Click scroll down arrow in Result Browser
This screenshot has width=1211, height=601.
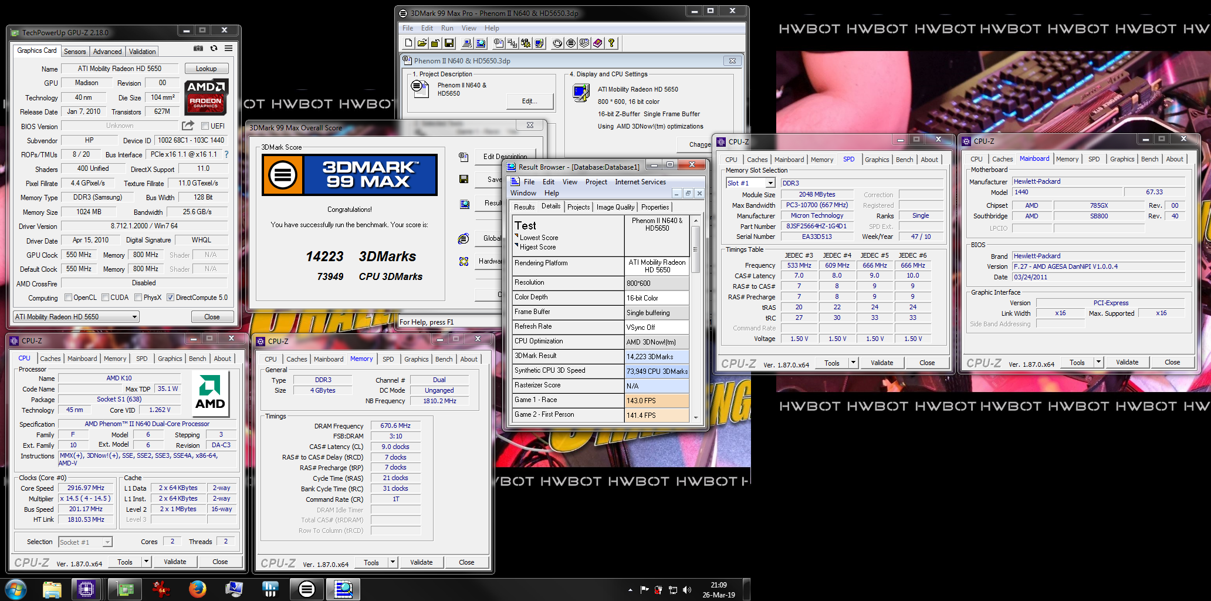pyautogui.click(x=696, y=417)
